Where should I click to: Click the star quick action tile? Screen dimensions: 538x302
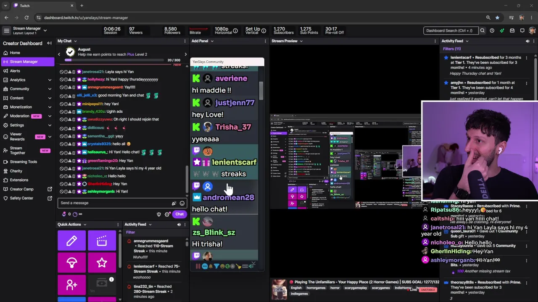pyautogui.click(x=102, y=263)
